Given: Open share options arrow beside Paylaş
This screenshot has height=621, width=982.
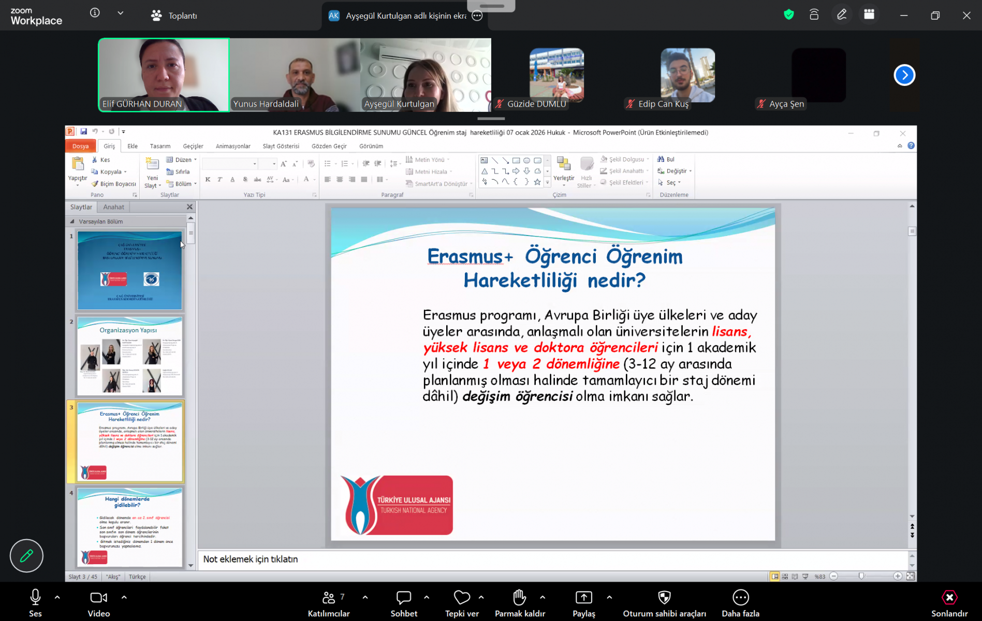Looking at the screenshot, I should coord(609,597).
